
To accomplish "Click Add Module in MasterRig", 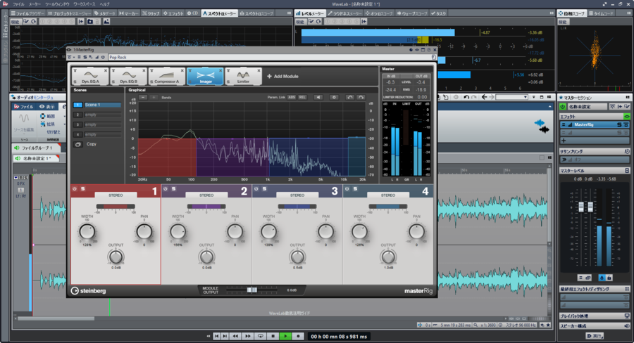I will (x=282, y=77).
